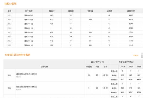Click the 专业历年招生统计 header
Screen dimensions: 149x98
(x=126, y=62)
